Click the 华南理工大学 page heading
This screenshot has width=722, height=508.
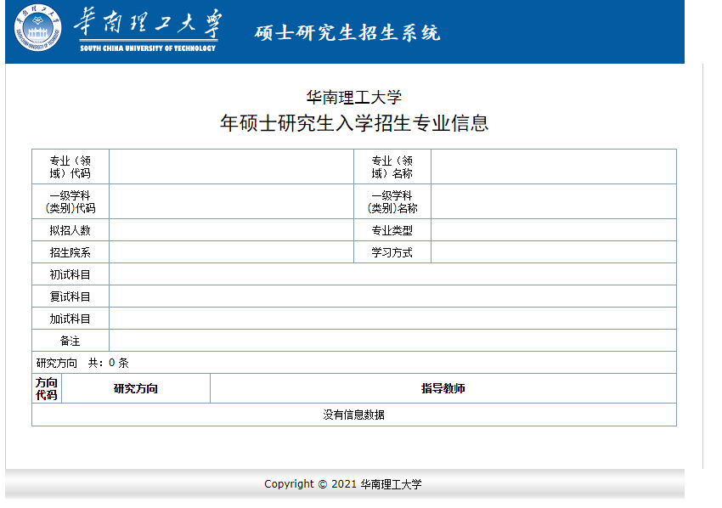point(353,97)
